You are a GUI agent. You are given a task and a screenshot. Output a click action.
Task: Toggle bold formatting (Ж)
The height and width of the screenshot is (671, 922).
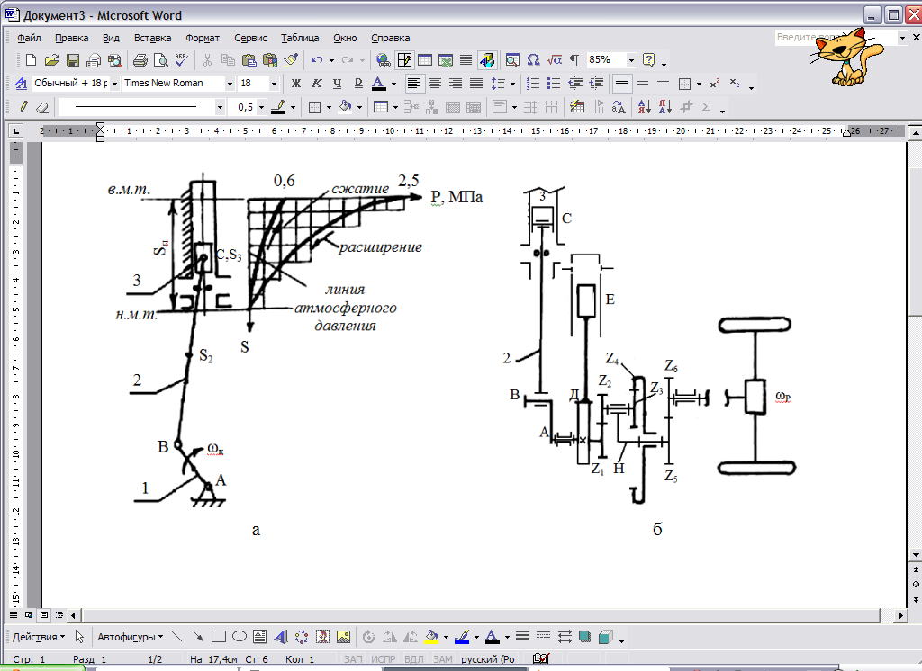[x=295, y=84]
